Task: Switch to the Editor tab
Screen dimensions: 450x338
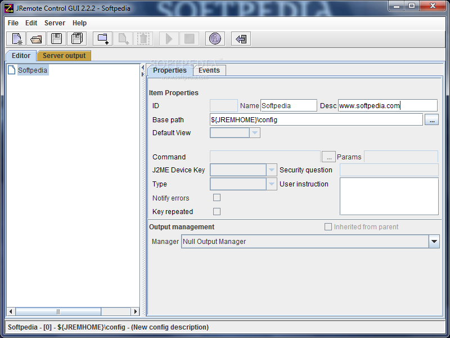Action: pyautogui.click(x=21, y=55)
